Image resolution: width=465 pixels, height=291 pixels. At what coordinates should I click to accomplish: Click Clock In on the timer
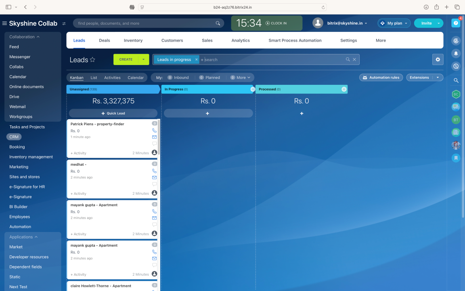(276, 23)
